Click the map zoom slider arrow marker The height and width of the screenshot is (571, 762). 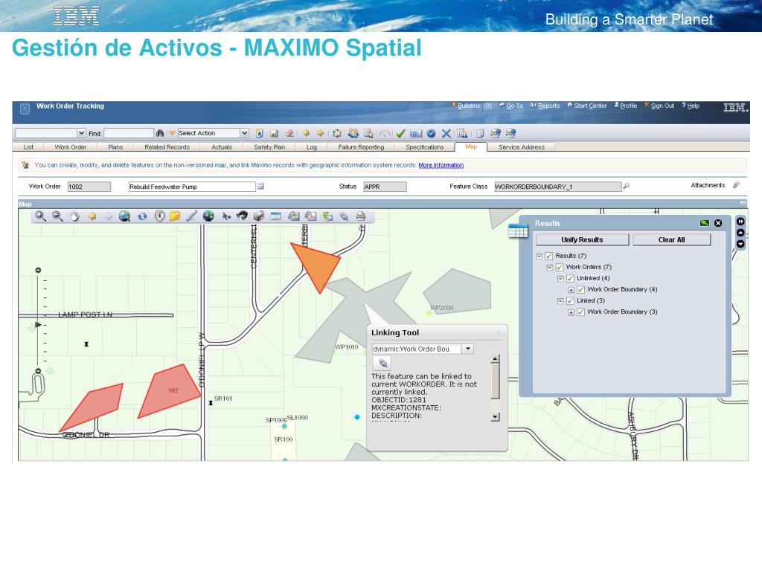(x=38, y=324)
